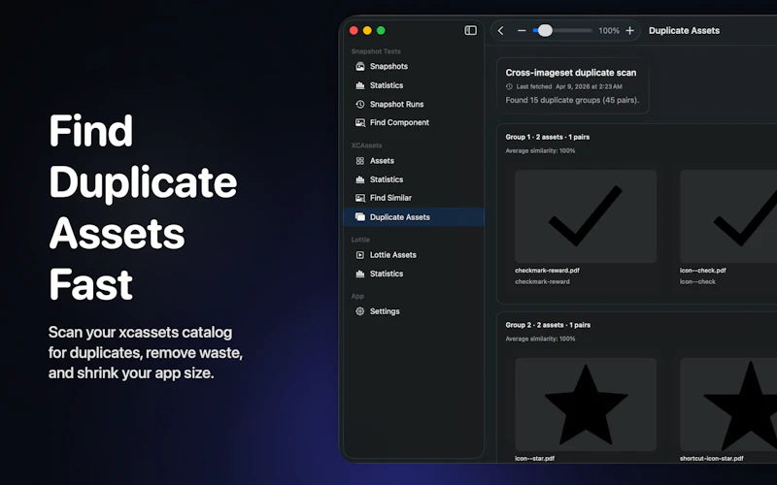777x485 pixels.
Task: Click the App section header
Action: point(357,297)
